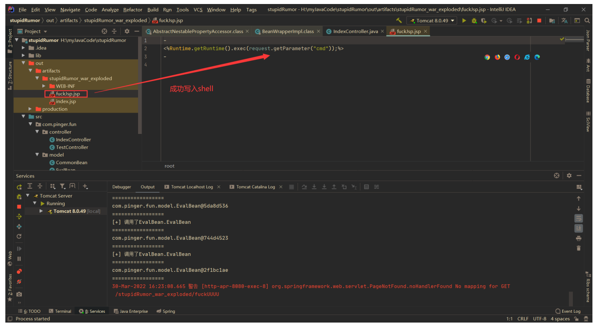
Task: Open preview in Firefox browser icon
Action: (497, 57)
